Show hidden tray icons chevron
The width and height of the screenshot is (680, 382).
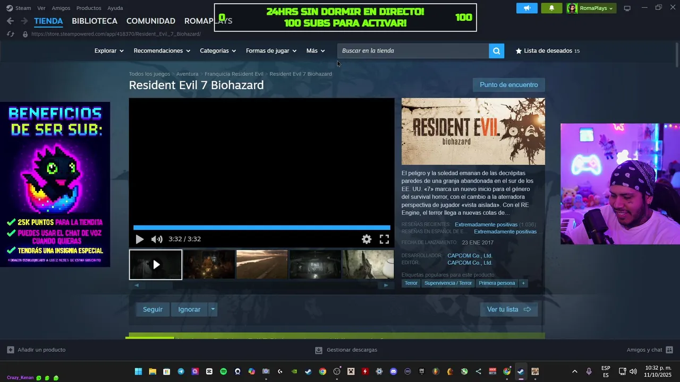point(574,371)
